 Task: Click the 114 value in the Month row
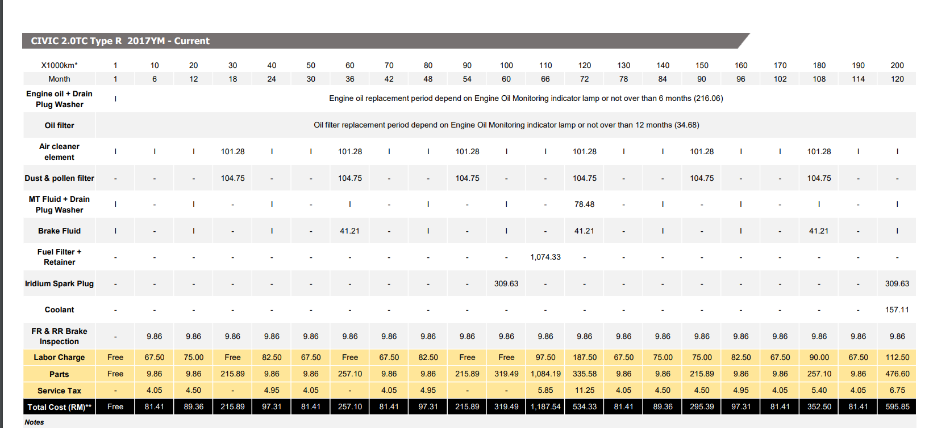pos(858,79)
